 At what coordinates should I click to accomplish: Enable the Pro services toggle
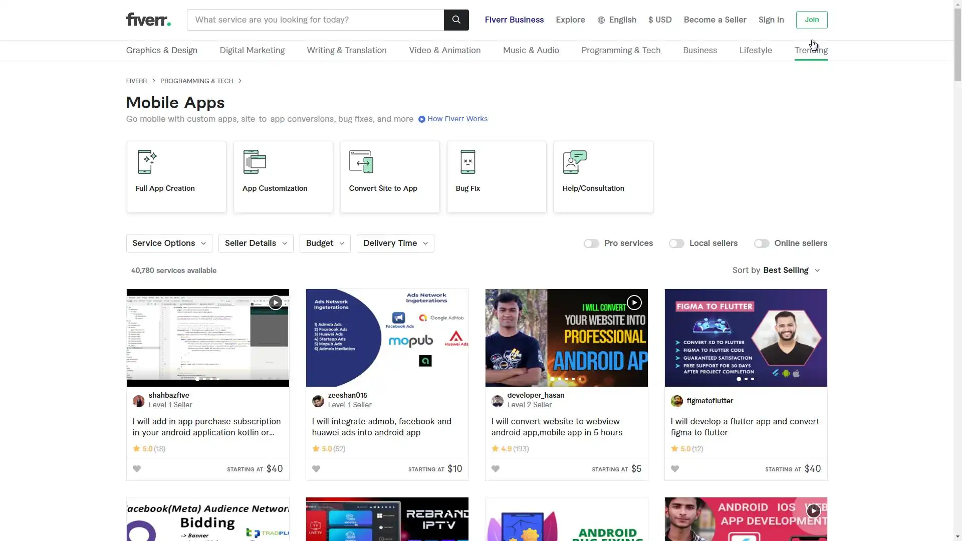[x=591, y=243]
